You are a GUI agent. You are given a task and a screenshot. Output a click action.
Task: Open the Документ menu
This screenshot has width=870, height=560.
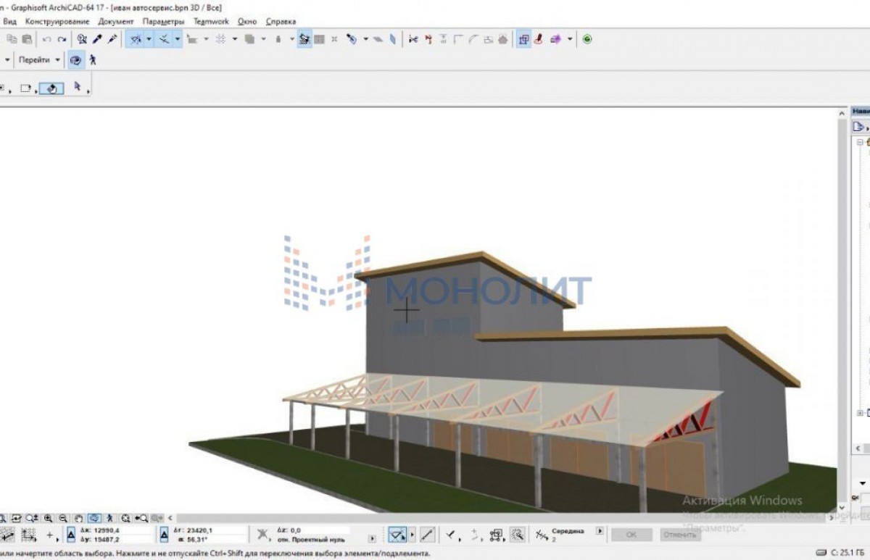coord(116,22)
